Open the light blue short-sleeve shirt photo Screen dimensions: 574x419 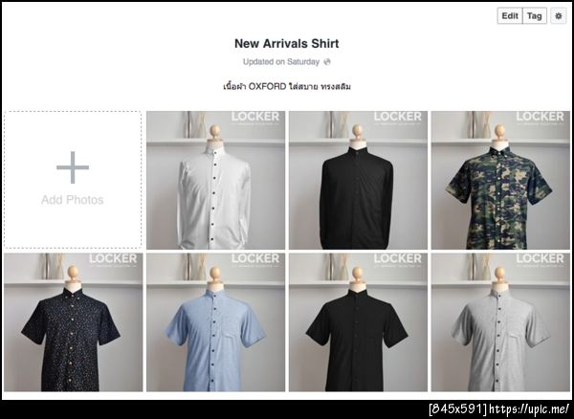pos(215,322)
